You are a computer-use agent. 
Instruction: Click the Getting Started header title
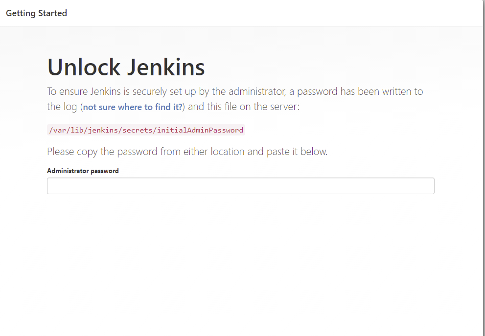point(37,13)
